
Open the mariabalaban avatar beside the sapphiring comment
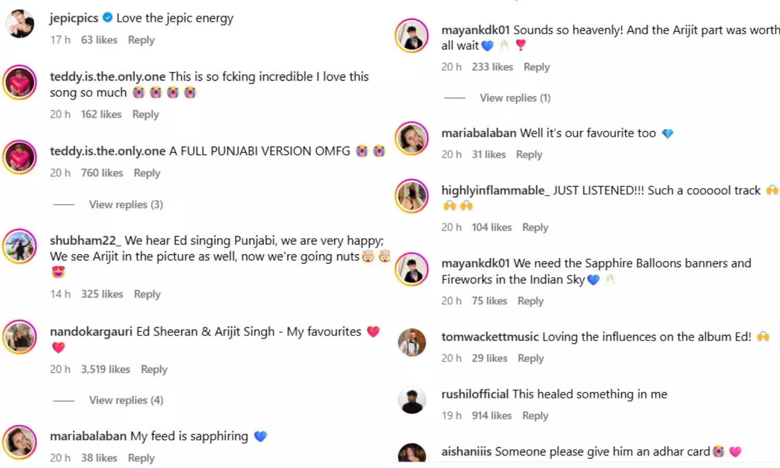click(x=20, y=442)
